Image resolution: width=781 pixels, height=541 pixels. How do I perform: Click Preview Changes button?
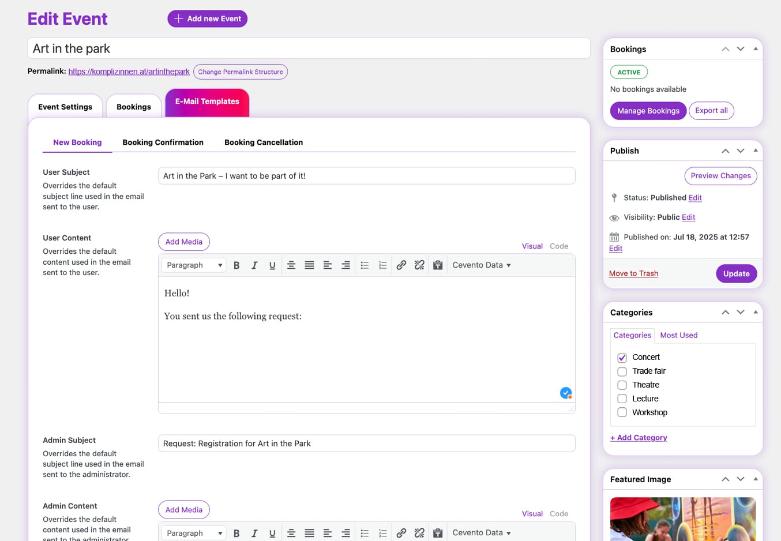tap(720, 176)
